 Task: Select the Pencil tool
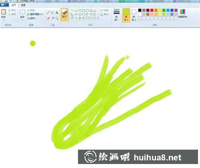[48, 13]
